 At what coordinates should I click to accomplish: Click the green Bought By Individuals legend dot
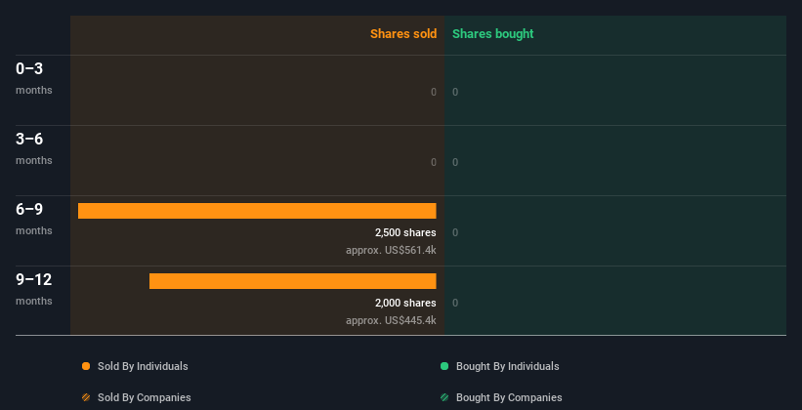(x=444, y=366)
